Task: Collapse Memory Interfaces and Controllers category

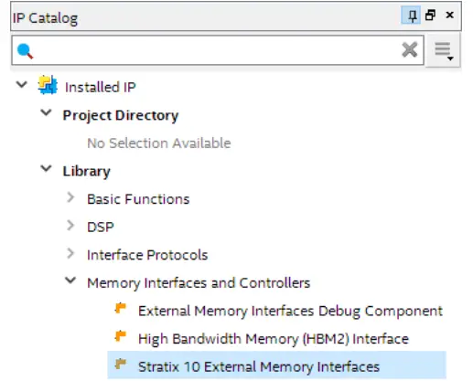Action: click(x=70, y=280)
